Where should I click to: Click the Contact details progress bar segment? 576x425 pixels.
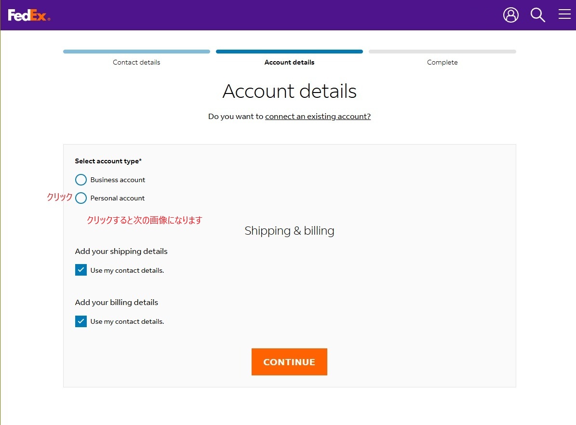coord(136,52)
